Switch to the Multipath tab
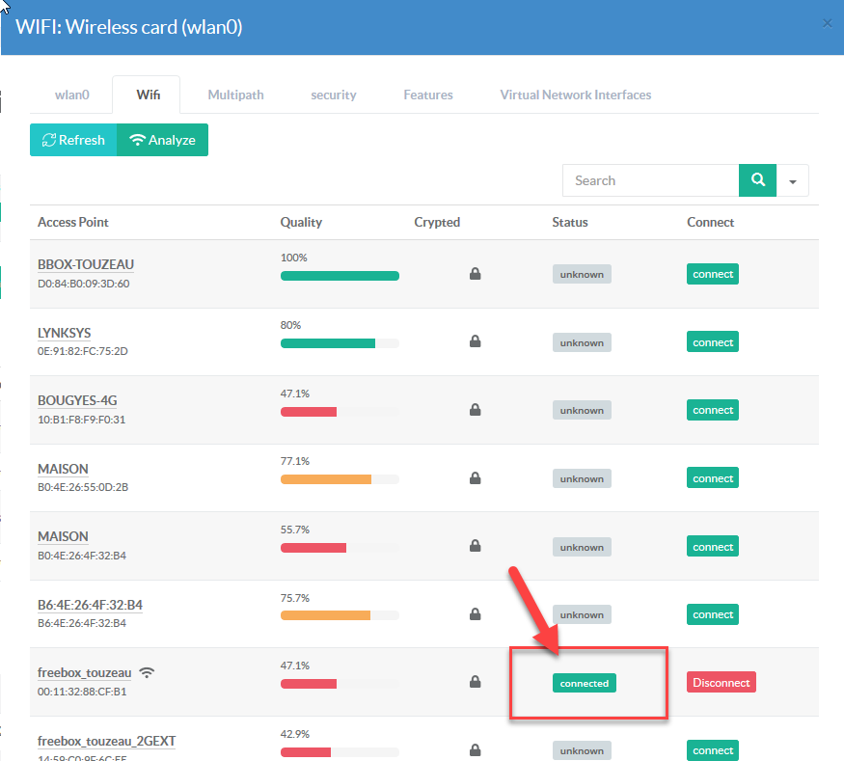 pos(235,95)
